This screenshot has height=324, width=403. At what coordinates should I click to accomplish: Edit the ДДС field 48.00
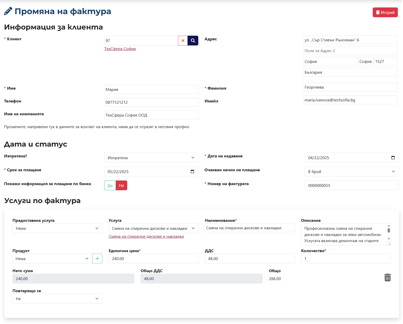pyautogui.click(x=250, y=259)
